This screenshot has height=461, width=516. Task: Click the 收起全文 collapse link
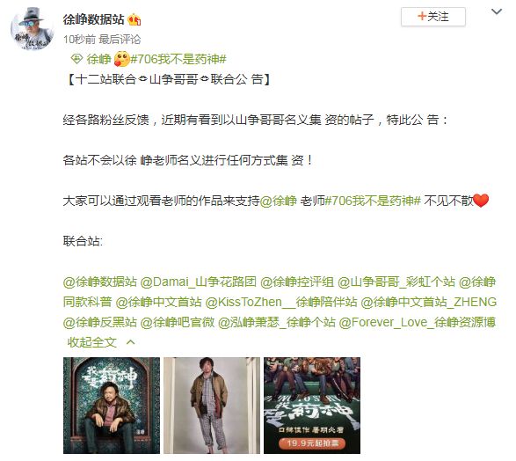click(x=91, y=342)
